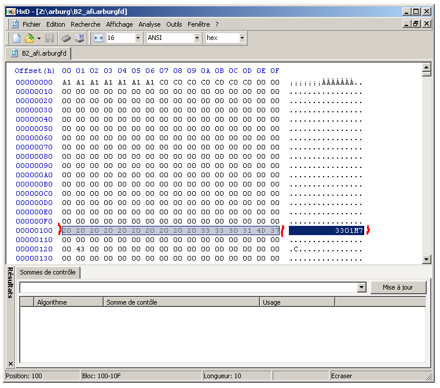Open the Analyse menu
This screenshot has height=388, width=440.
(x=149, y=24)
